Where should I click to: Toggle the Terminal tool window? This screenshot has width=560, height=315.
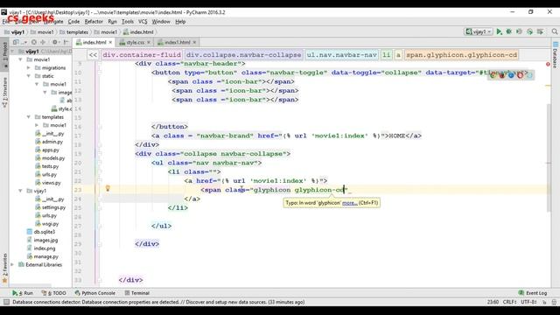(x=136, y=293)
